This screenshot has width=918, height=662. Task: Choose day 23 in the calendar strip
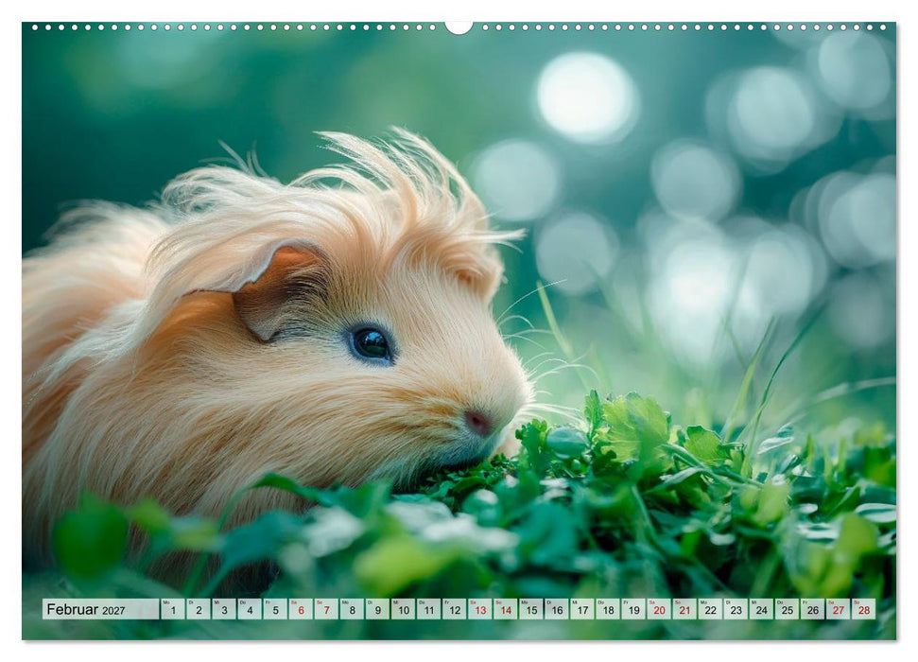736,609
